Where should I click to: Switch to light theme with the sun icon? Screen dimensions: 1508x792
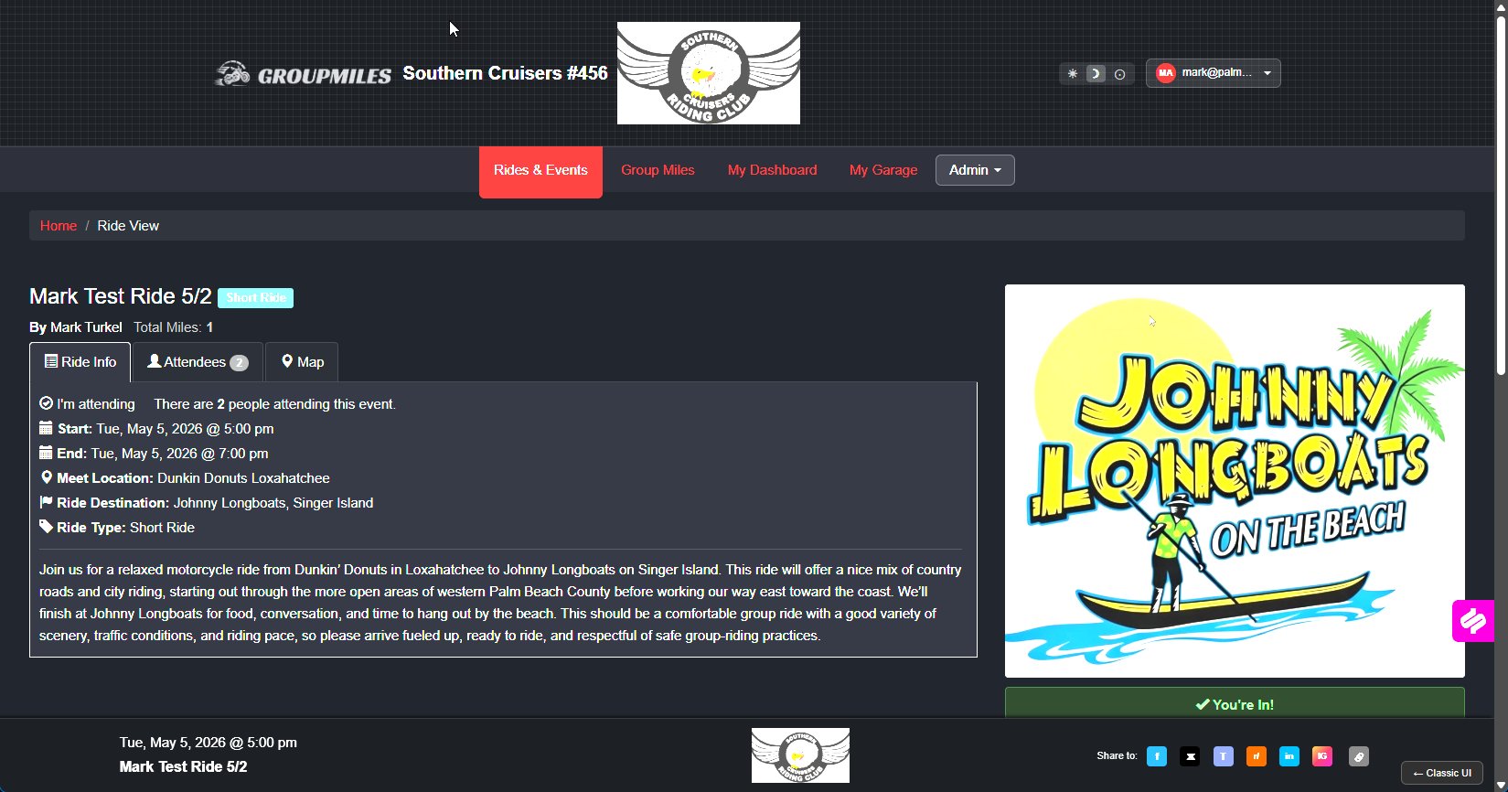click(1073, 74)
